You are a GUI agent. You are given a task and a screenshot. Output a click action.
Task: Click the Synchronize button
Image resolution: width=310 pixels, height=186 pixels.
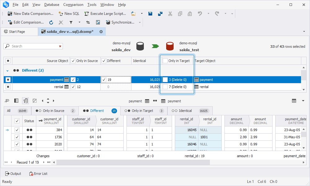[x=120, y=22]
